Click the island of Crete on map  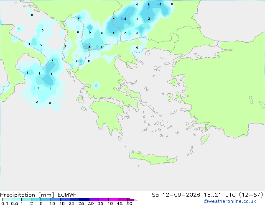pyautogui.click(x=153, y=157)
